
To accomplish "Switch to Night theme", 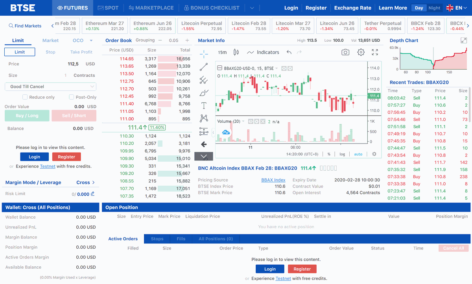I will pyautogui.click(x=434, y=8).
